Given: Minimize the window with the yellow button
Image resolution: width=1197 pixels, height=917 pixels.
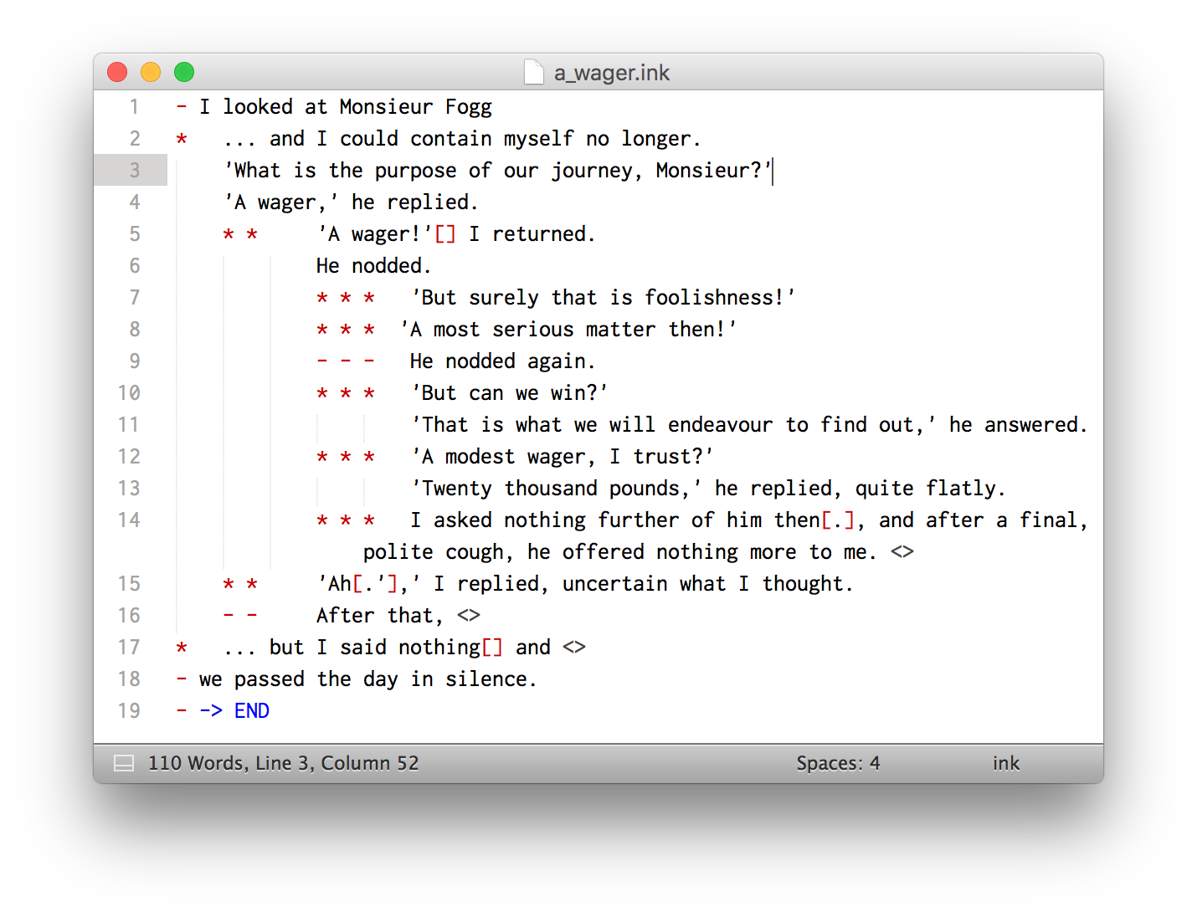Looking at the screenshot, I should click(x=151, y=73).
